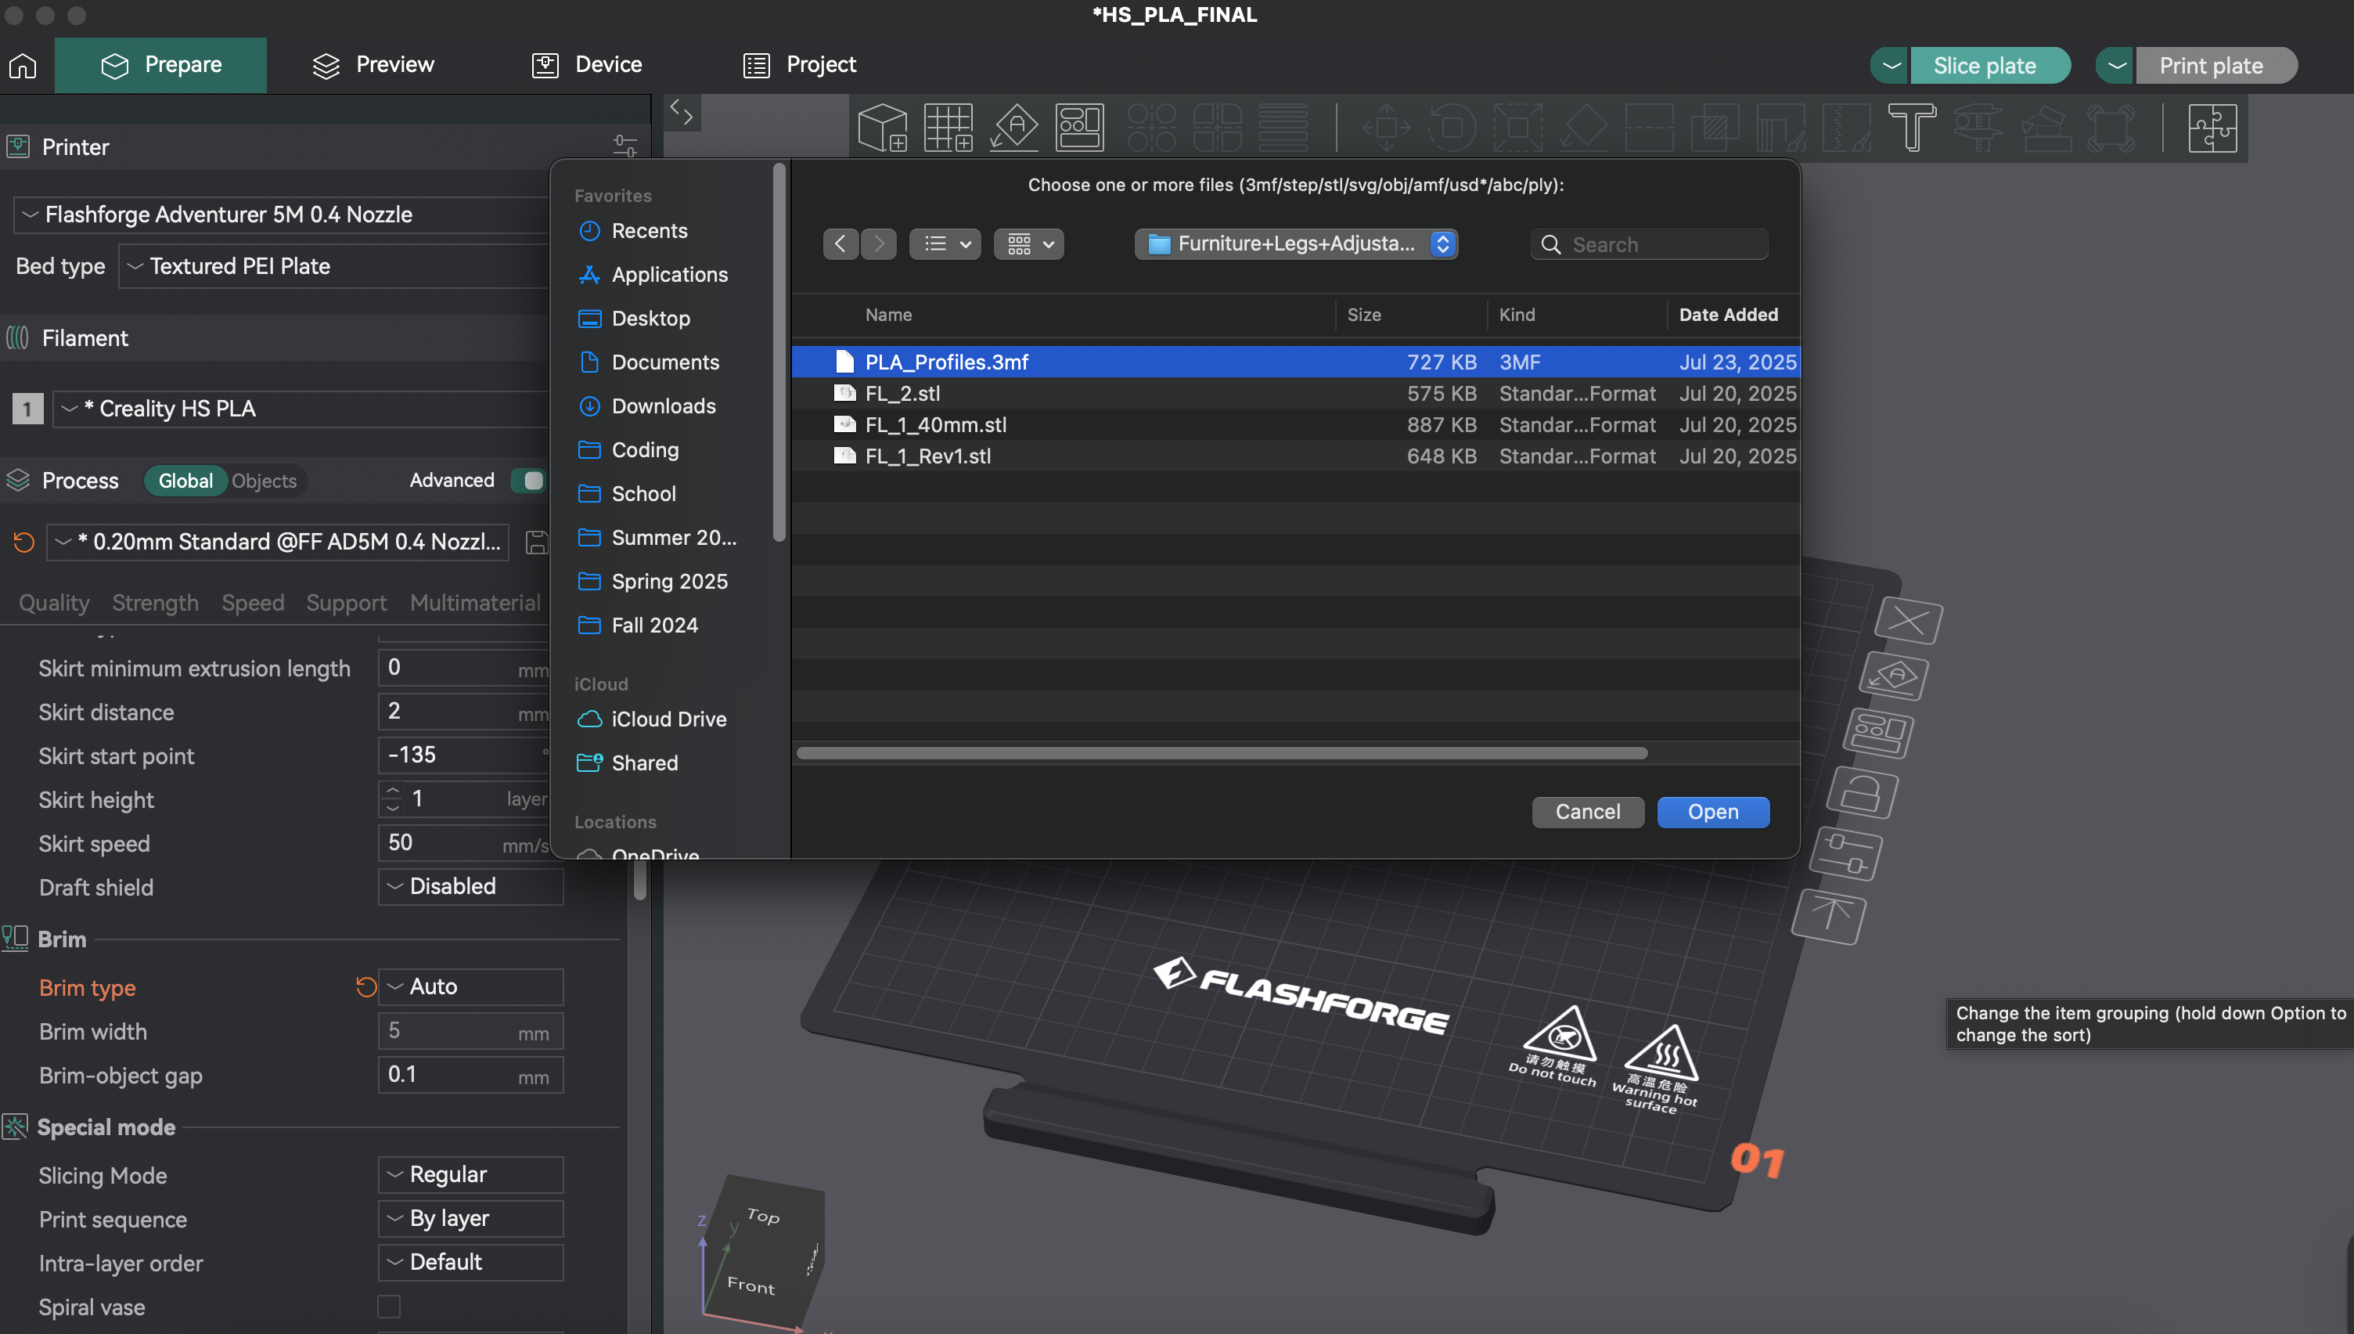
Task: Go back in file dialog
Action: 840,243
